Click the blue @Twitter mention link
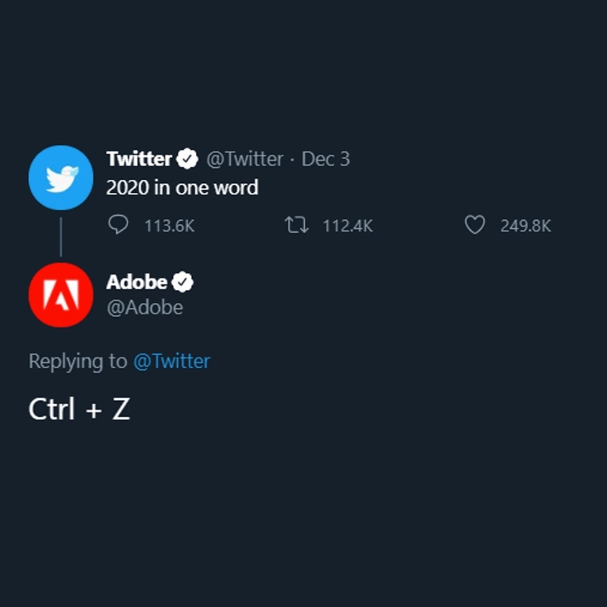This screenshot has width=607, height=607. point(172,361)
